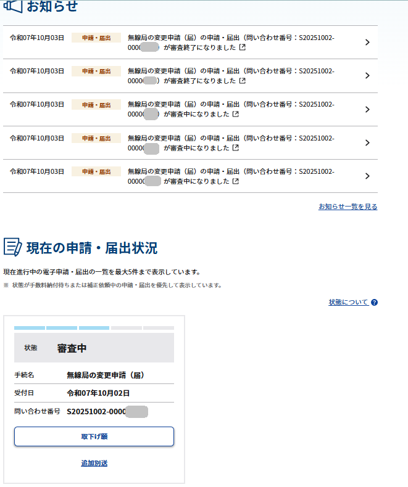Click external link icon in second notification
Viewport: 408px width, 487px height.
243,81
